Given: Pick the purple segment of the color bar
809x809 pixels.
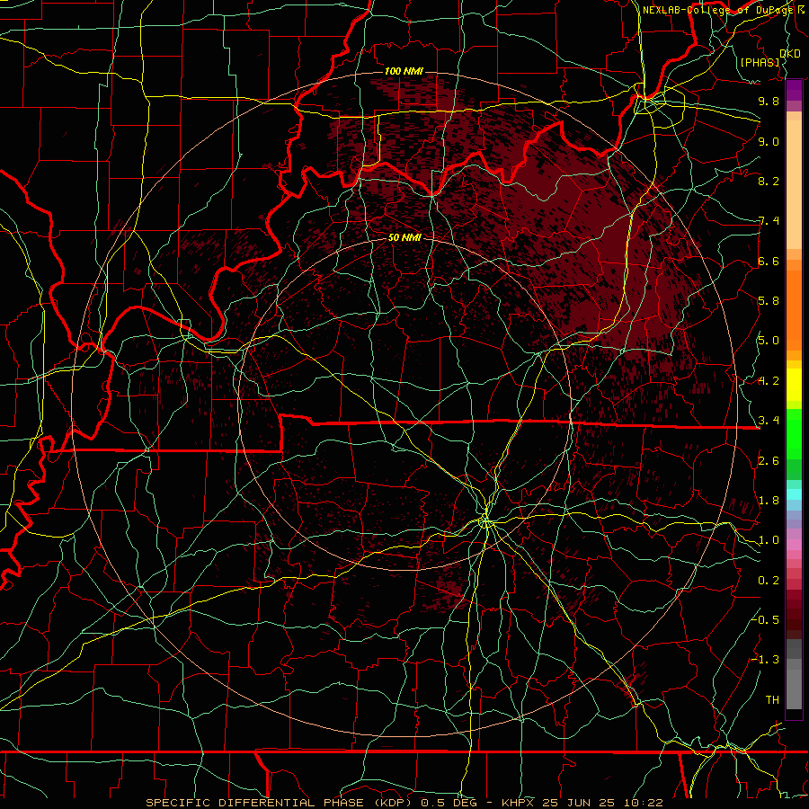Looking at the screenshot, I should tap(794, 91).
